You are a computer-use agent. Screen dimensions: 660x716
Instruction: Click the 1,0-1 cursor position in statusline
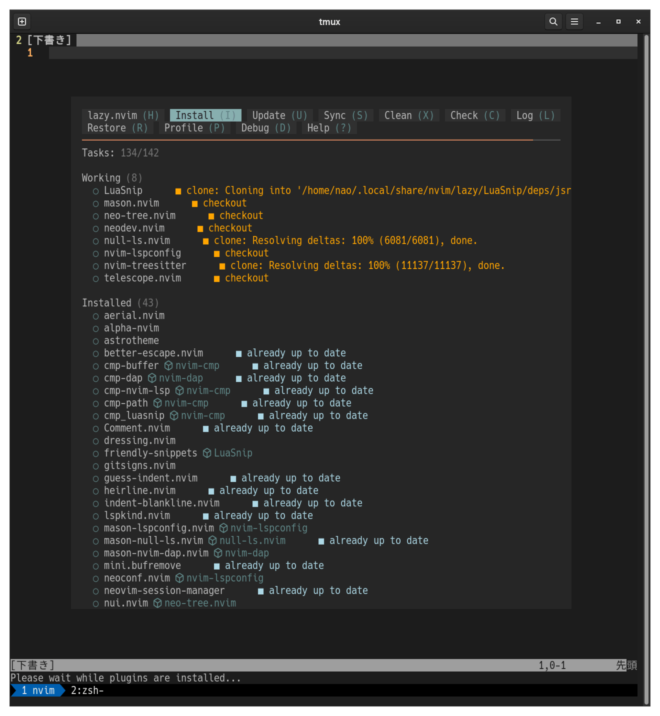[552, 666]
